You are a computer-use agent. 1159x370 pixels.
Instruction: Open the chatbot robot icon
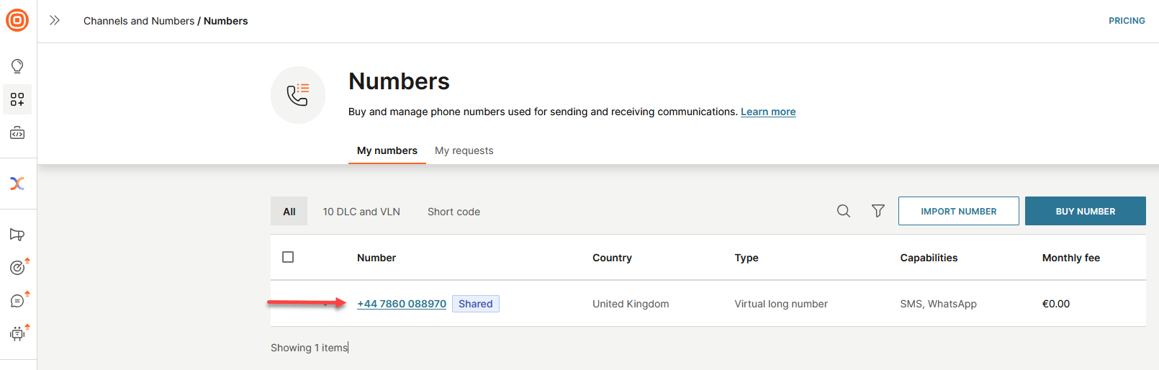(17, 333)
